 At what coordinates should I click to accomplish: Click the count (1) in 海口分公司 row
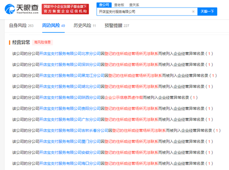pos(209,163)
